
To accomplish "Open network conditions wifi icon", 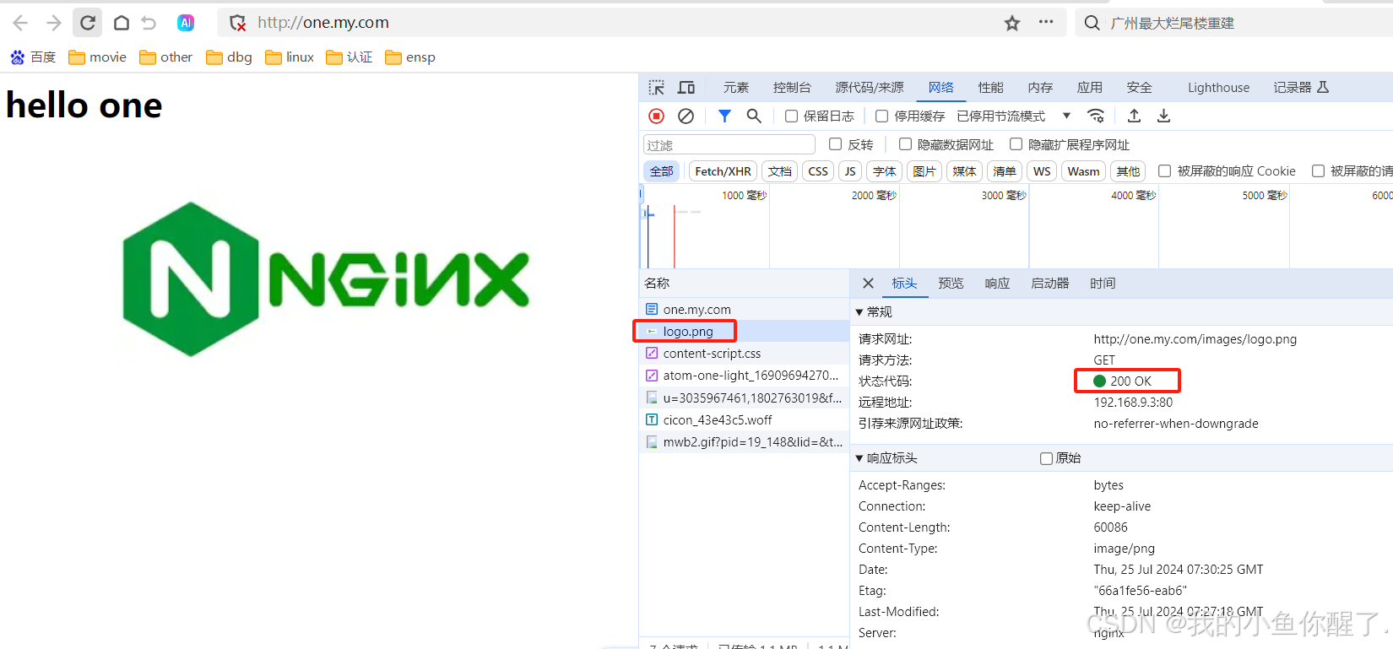I will pyautogui.click(x=1096, y=116).
